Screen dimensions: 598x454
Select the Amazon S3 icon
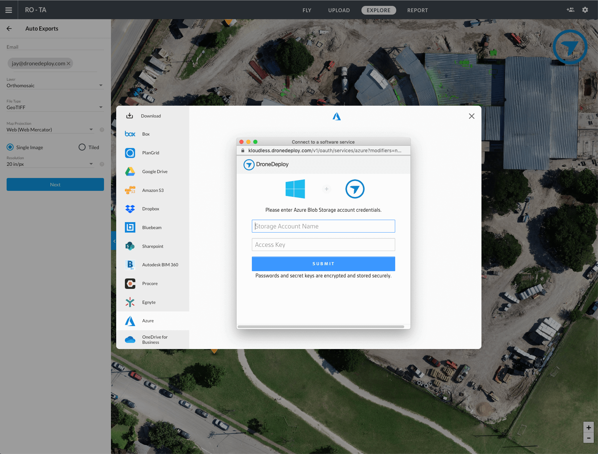pyautogui.click(x=130, y=190)
